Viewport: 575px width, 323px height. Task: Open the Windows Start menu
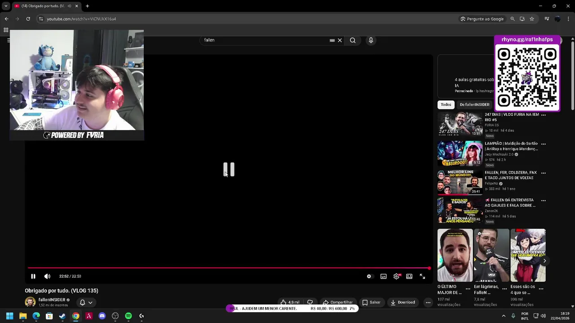coord(9,316)
